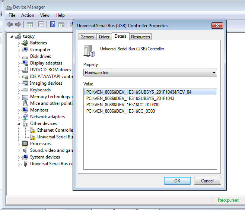This screenshot has height=210, width=245.
Task: Open the Property dropdown showing Hardware Ids
Action: click(x=150, y=73)
